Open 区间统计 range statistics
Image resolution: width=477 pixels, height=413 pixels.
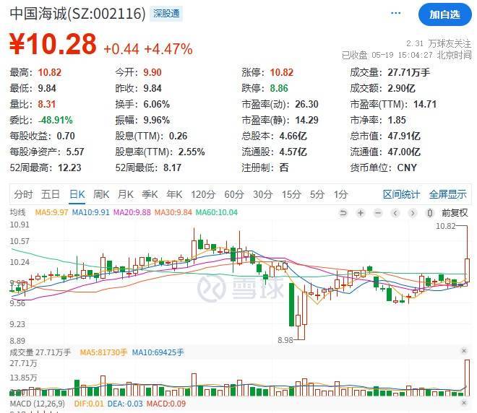[x=401, y=194]
